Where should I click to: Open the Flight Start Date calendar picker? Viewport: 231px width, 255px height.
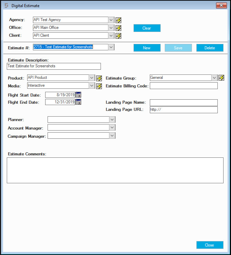(78, 95)
